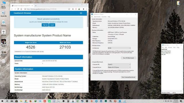Screen dimensions: 184x103
Task: Select the System manufacturer browser tab
Action: pyautogui.click(x=22, y=6)
